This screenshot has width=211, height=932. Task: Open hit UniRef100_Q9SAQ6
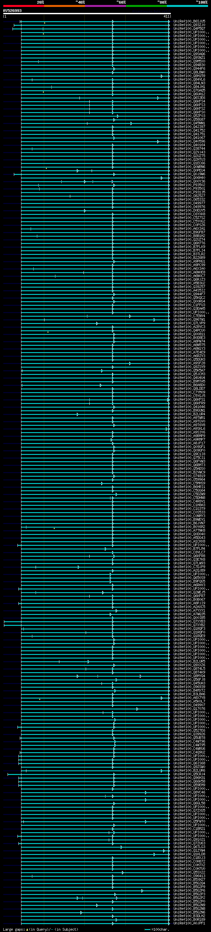click(x=189, y=54)
